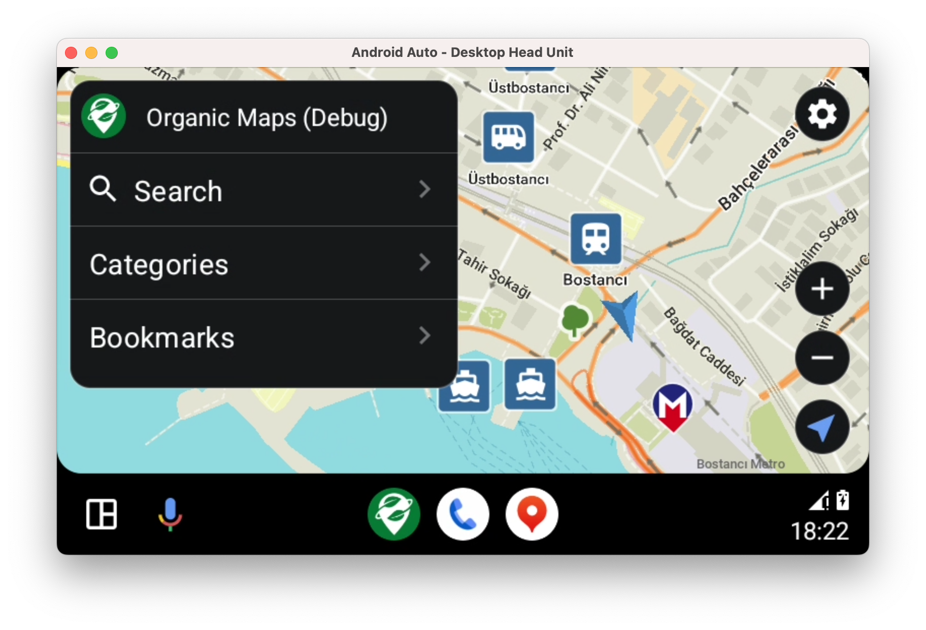
Task: Click the Organic Maps logo in header
Action: pos(104,116)
